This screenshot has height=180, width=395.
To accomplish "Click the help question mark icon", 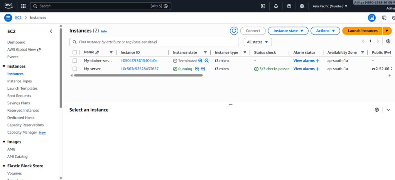I will 289,6.
